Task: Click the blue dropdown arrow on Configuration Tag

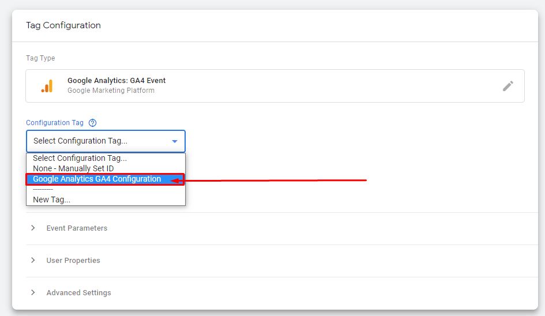Action: coord(175,141)
